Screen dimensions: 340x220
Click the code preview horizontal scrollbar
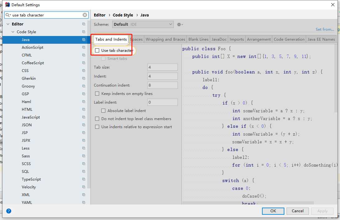click(x=248, y=203)
